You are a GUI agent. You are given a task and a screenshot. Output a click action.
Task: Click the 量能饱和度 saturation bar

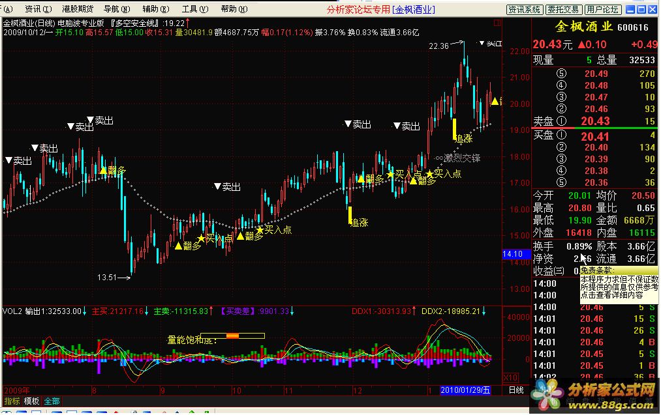click(233, 336)
